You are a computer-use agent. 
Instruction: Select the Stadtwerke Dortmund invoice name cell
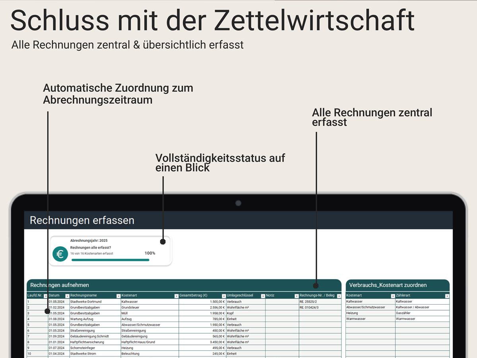(95, 302)
